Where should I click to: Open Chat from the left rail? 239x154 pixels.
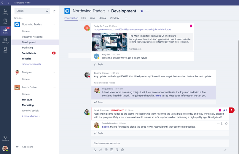pyautogui.click(x=5, y=21)
